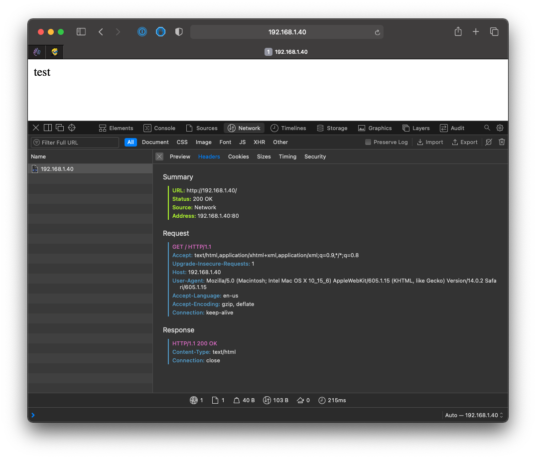Click the Import button
The width and height of the screenshot is (536, 459).
(x=430, y=142)
